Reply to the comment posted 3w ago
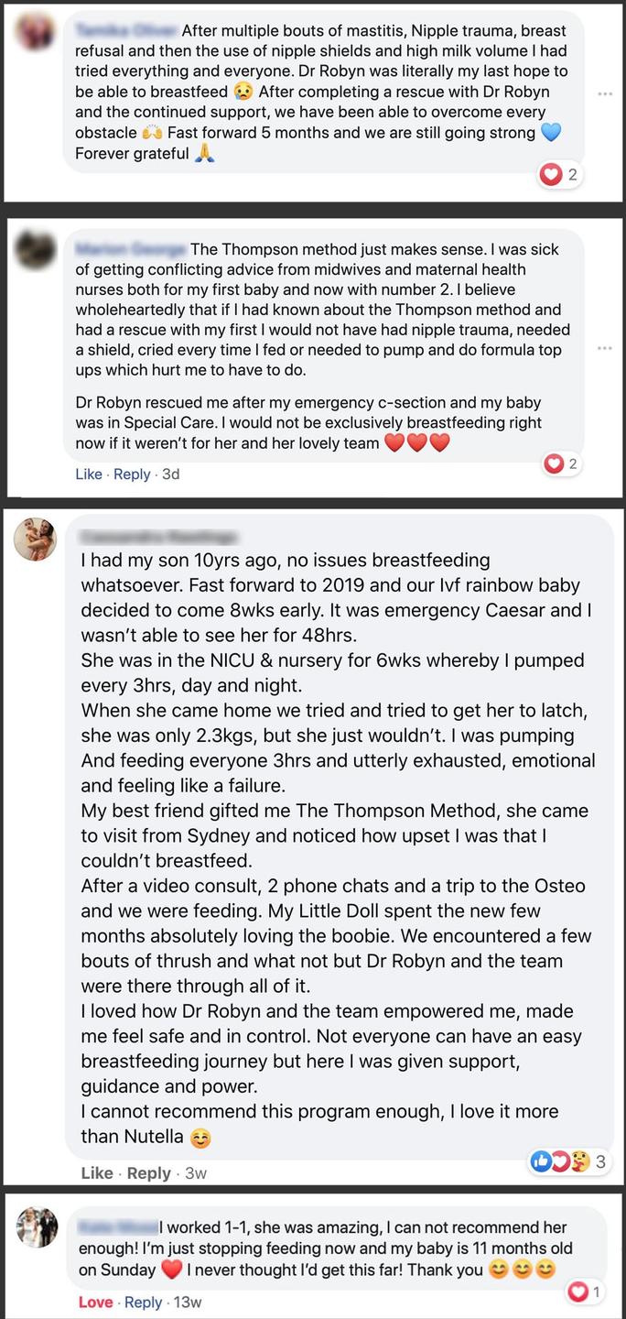 (149, 1173)
